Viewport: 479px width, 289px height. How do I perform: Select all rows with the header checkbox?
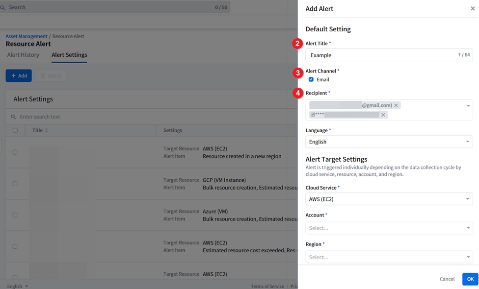pyautogui.click(x=15, y=130)
